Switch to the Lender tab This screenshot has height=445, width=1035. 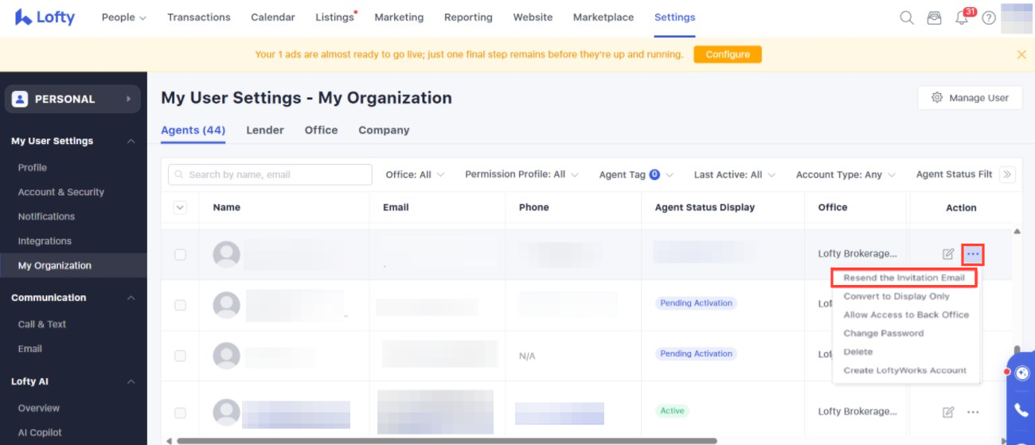coord(264,130)
